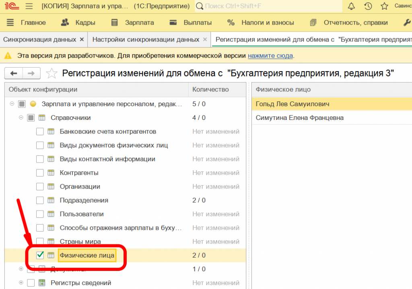The image size is (412, 289).
Task: Click table icon beside Пользователи
Action: pos(51,214)
